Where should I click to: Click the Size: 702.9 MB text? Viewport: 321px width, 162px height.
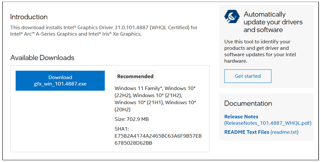coord(131,119)
